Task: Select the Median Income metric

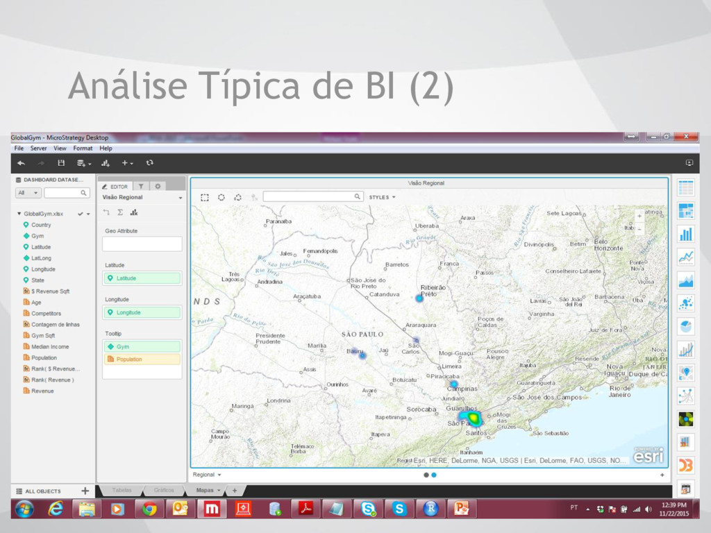Action: pyautogui.click(x=50, y=347)
